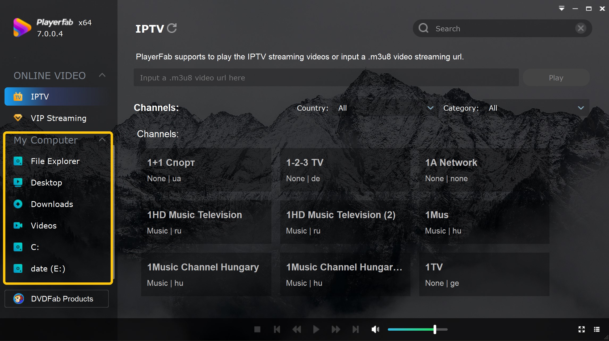Open Downloads folder

pyautogui.click(x=52, y=204)
